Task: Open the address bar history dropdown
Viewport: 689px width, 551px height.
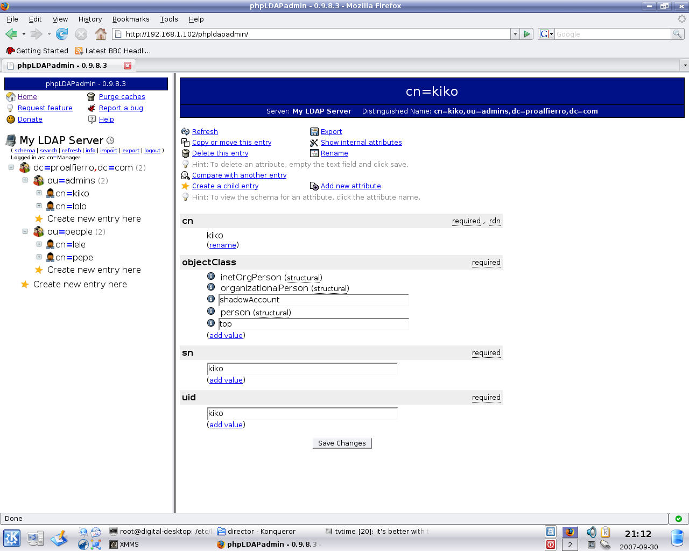Action: point(515,34)
